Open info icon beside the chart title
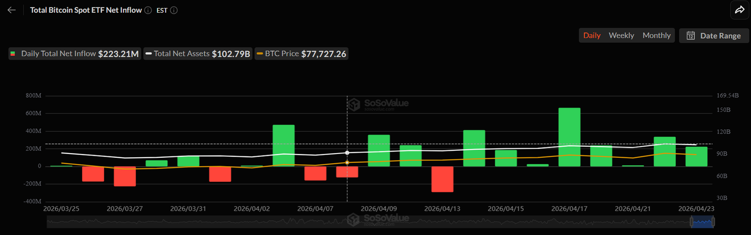 coord(148,10)
